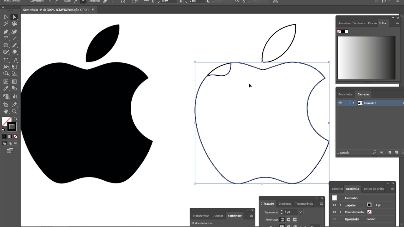Expand Traçado row in Aparência panel
The image size is (404, 227).
[340, 205]
